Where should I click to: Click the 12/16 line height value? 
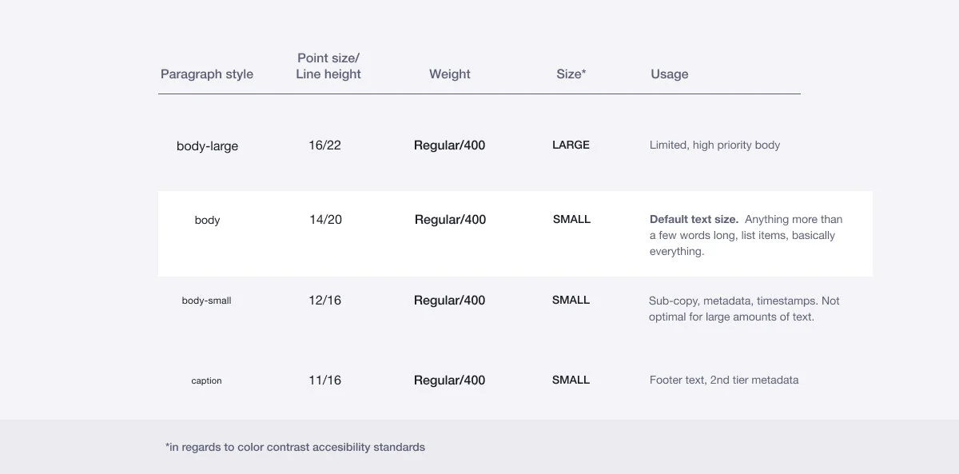click(x=325, y=301)
